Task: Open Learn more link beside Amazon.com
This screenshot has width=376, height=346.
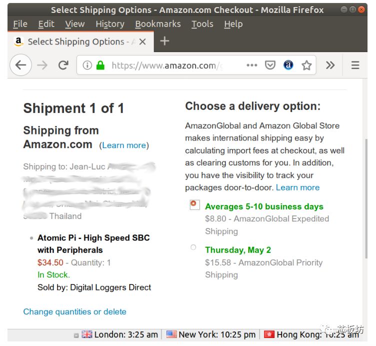Action: [124, 145]
